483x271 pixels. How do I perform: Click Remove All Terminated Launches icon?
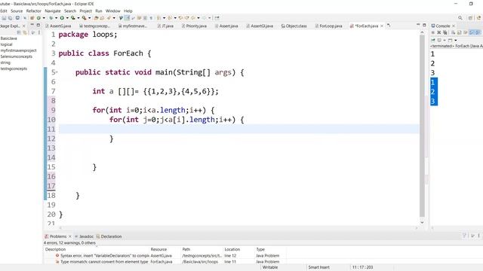tap(445, 32)
